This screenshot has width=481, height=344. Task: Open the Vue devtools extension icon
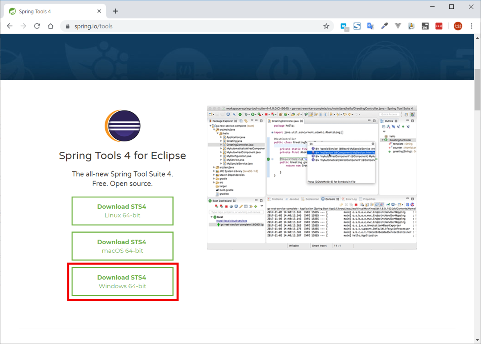tap(398, 26)
